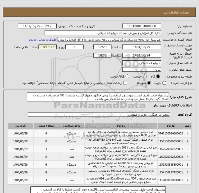Choose the جزیی purchase process option
199x193 pixels.
pos(164,83)
